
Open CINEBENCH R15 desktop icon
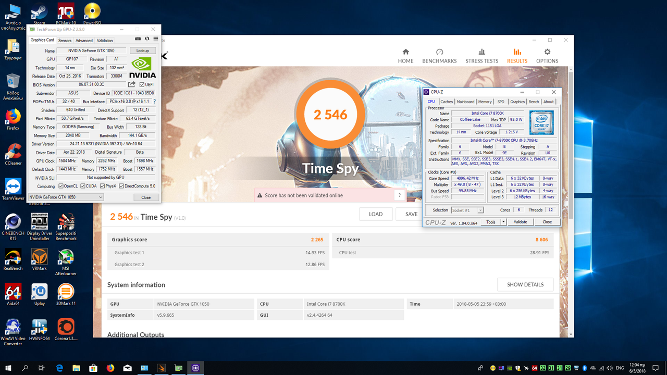pyautogui.click(x=13, y=227)
